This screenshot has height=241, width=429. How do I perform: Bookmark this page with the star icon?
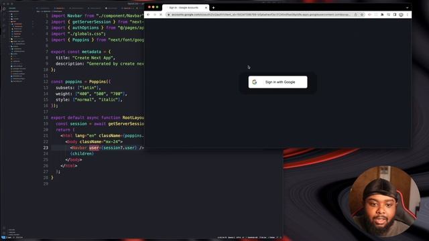[x=362, y=15]
